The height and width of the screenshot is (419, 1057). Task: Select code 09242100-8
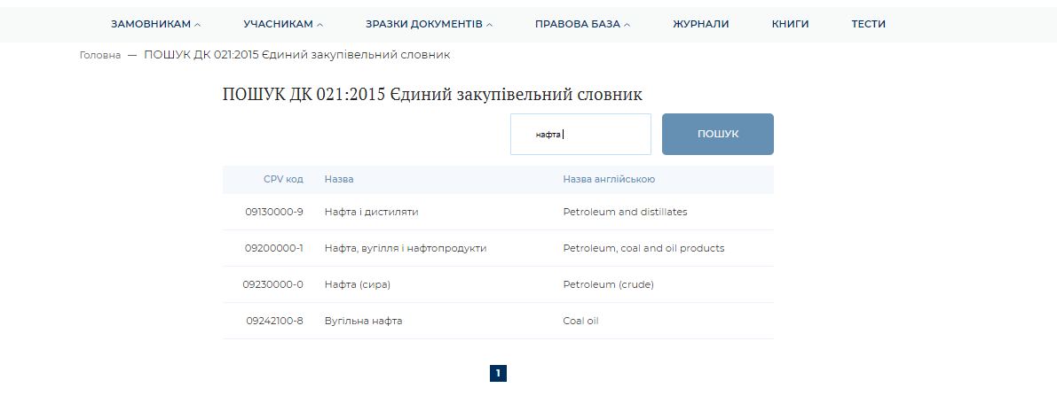274,321
